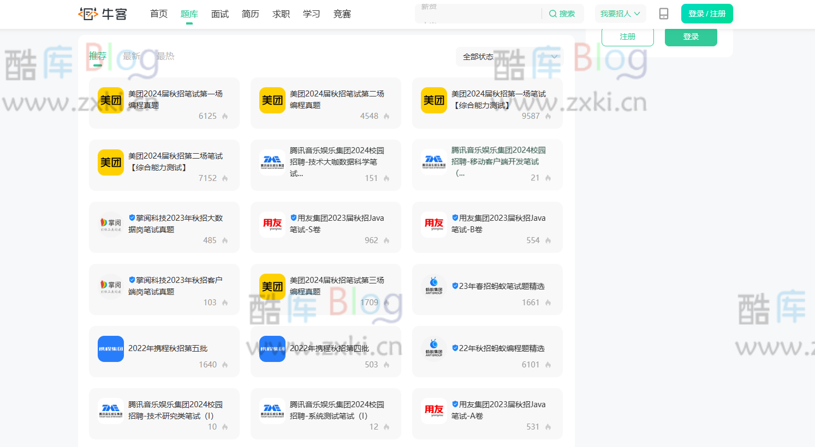Switch to the 最新 tab
Image resolution: width=815 pixels, height=447 pixels.
coord(131,56)
